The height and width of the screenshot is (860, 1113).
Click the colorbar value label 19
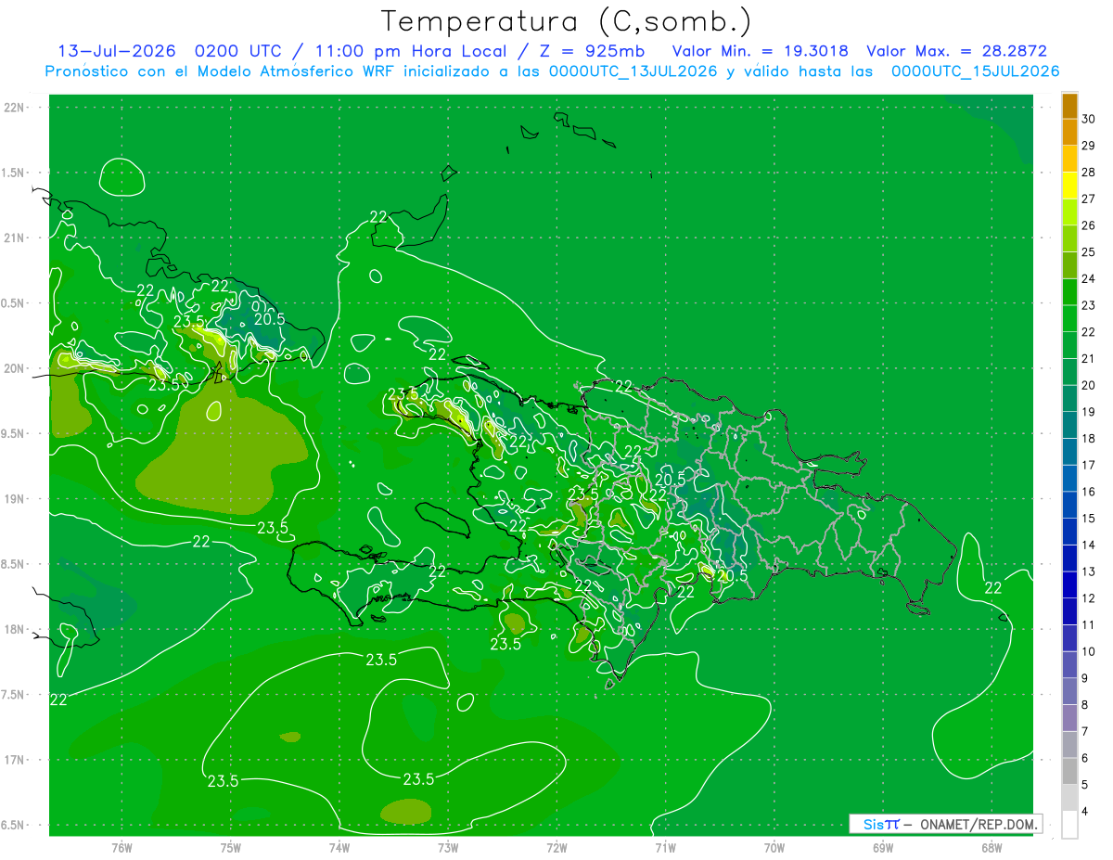pyautogui.click(x=1089, y=412)
